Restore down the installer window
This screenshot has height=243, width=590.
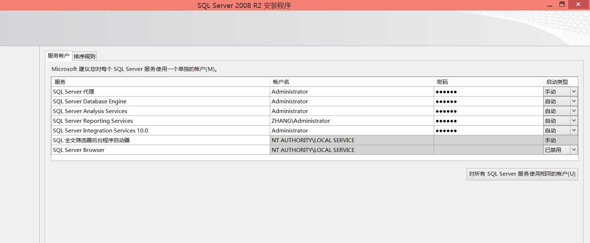pyautogui.click(x=562, y=5)
